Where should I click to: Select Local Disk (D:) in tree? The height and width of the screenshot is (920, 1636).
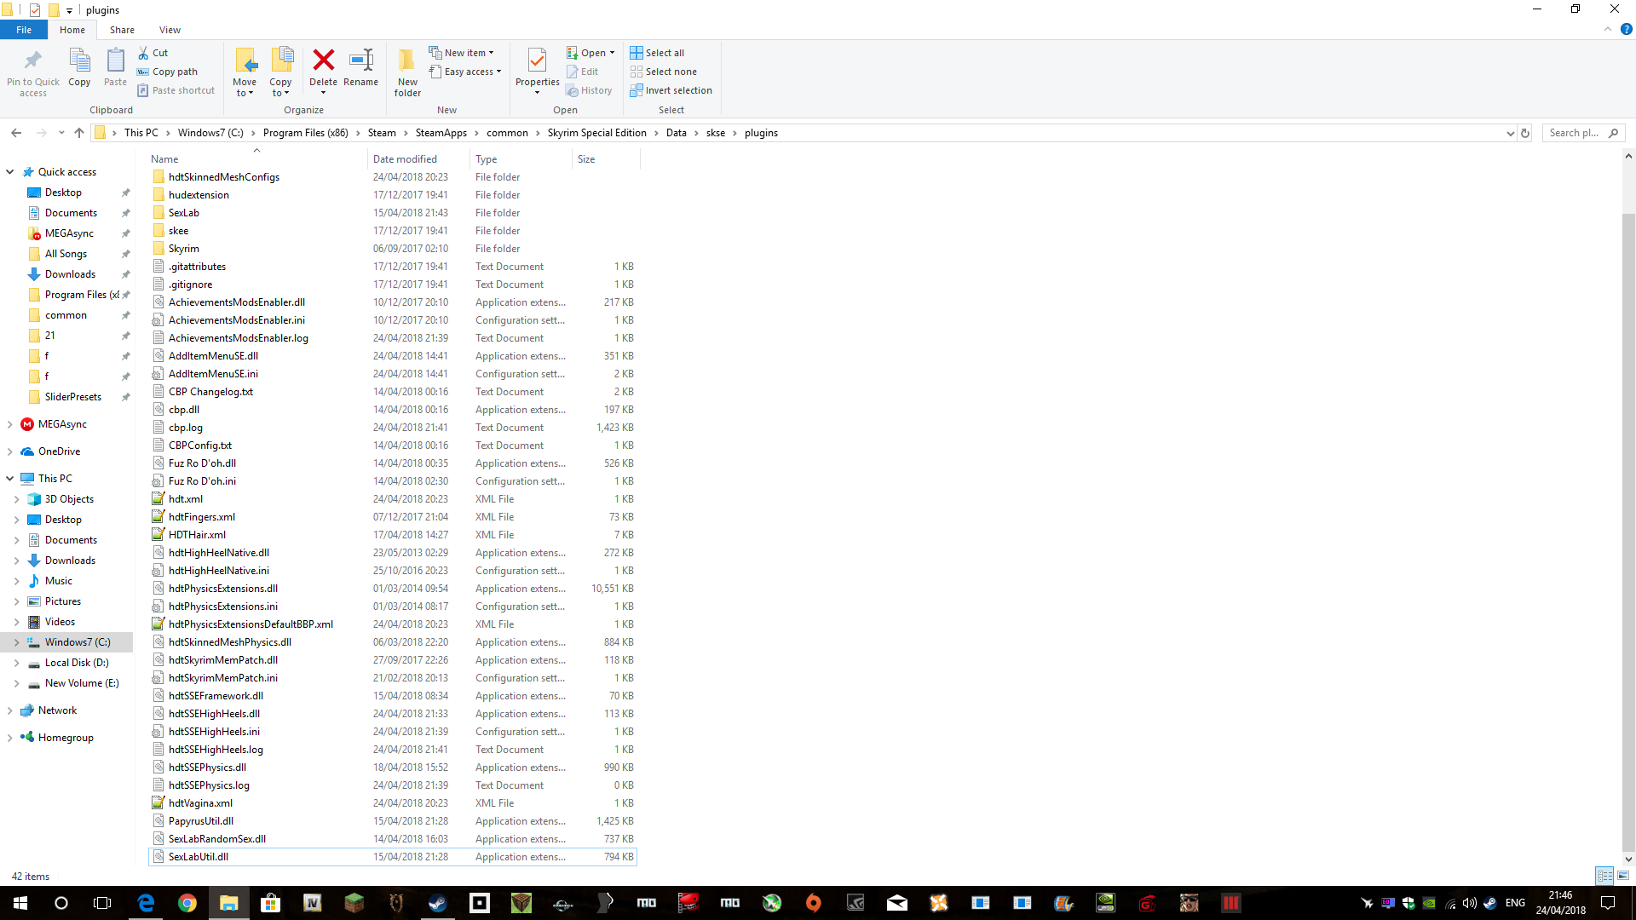[x=77, y=663]
